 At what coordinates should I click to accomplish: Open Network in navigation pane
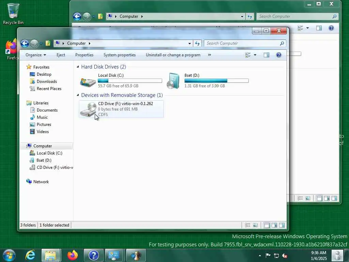click(41, 181)
